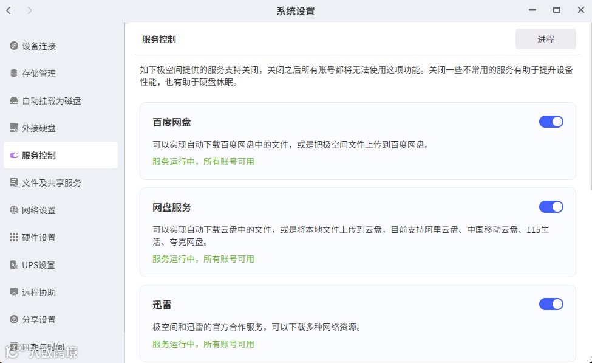Screen dimensions: 592x363
Task: Click the 网络设置 globe icon
Action: click(x=14, y=210)
